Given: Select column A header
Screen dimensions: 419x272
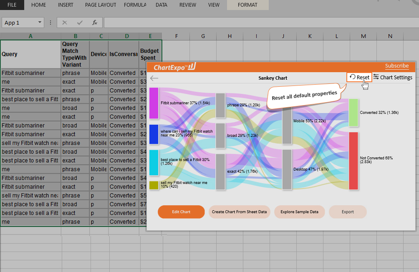Looking at the screenshot, I should tap(31, 36).
